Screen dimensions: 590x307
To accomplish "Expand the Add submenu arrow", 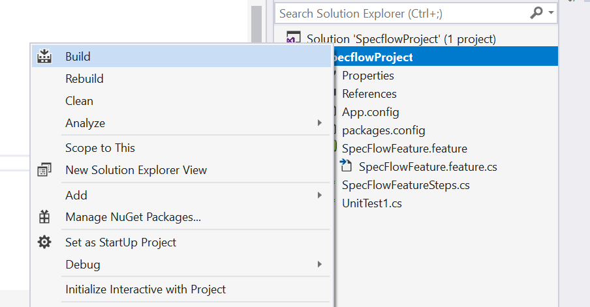I will click(319, 195).
